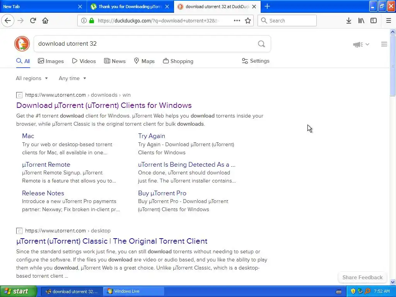Screen dimensions: 396x297
Task: Open the Windows Start menu
Action: 19,292
